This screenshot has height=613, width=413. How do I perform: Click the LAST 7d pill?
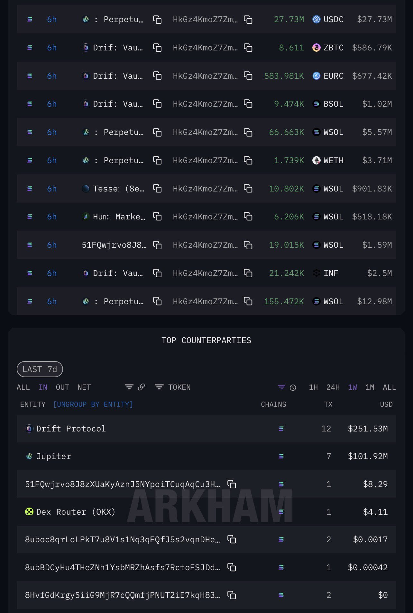pos(40,369)
